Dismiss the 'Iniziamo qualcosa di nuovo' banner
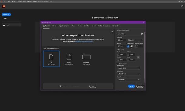The height and width of the screenshot is (111, 185). [x=112, y=32]
